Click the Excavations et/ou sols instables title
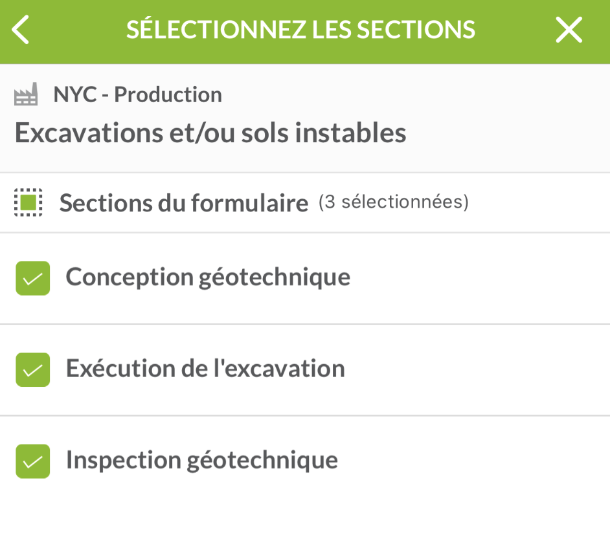This screenshot has height=533, width=610. pos(210,133)
